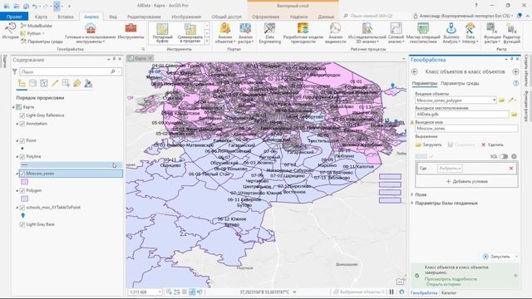Open Suitability Modeler (Разработчик модели пригодности)
532x299 pixels.
click(303, 33)
